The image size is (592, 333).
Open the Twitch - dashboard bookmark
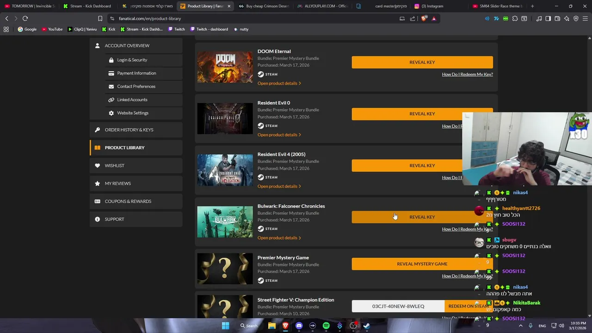click(x=208, y=29)
